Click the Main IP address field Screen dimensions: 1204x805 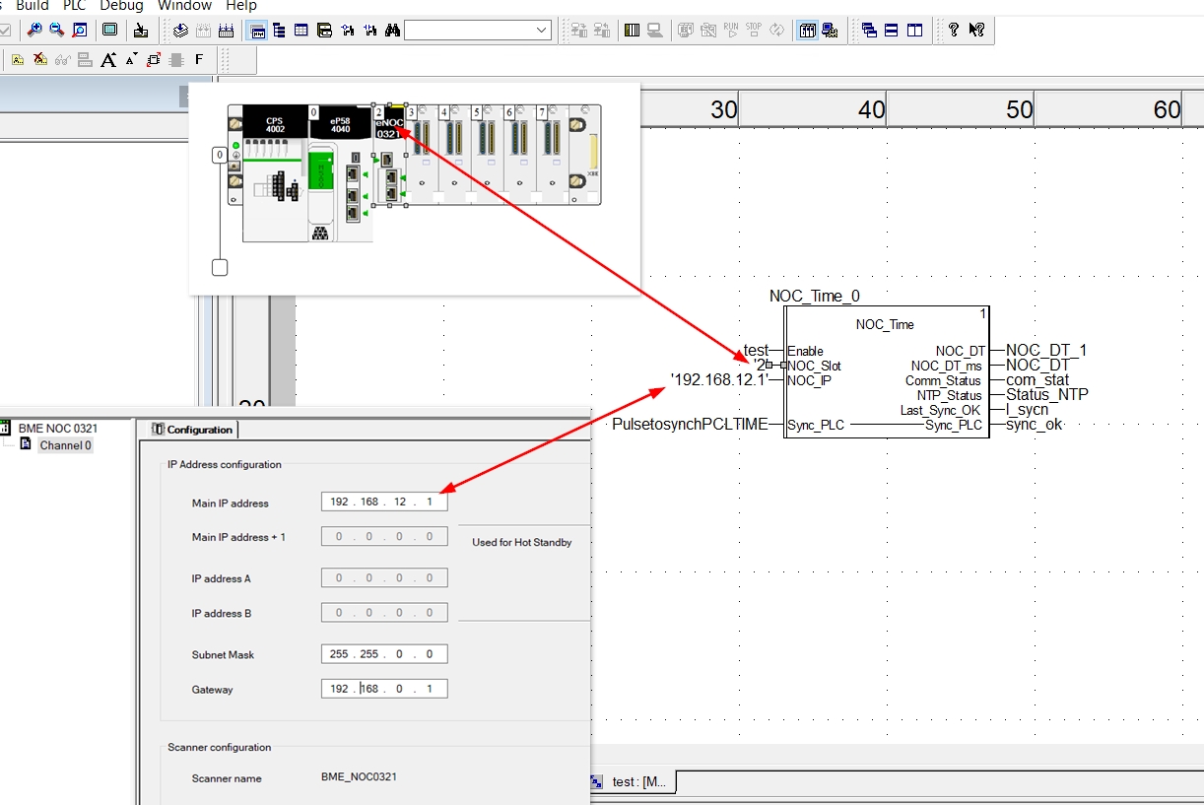(384, 503)
